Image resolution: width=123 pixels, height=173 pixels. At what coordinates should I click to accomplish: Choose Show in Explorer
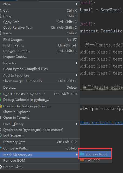pyautogui.click(x=40, y=112)
